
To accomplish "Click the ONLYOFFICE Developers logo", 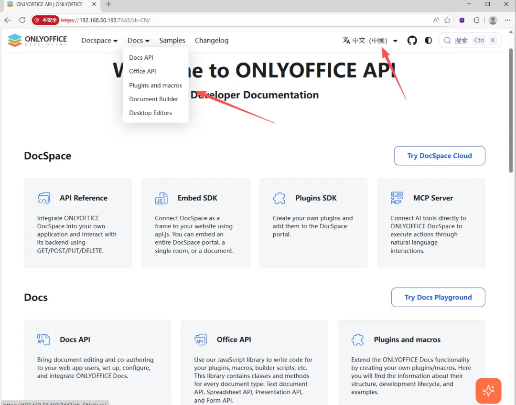I will pyautogui.click(x=37, y=40).
